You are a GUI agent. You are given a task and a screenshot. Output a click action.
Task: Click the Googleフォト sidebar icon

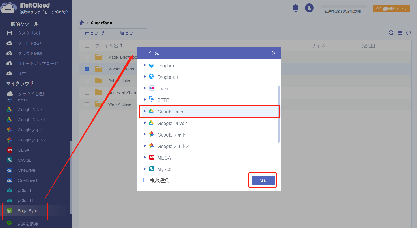pyautogui.click(x=10, y=130)
